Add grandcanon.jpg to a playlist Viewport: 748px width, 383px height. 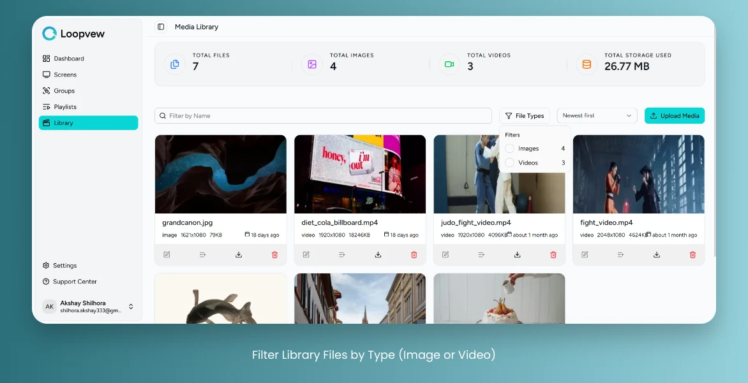[203, 254]
